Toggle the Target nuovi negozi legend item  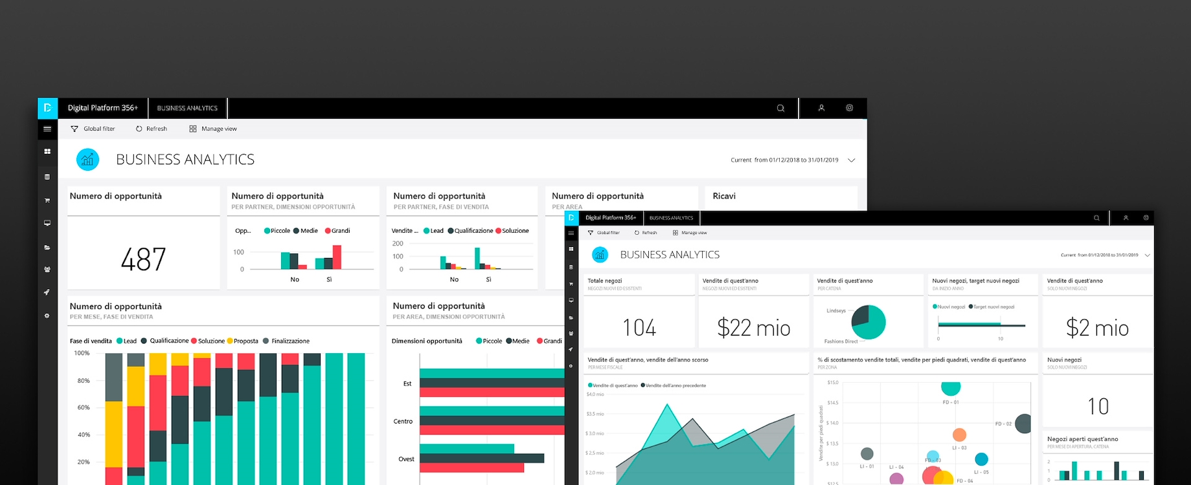click(992, 307)
